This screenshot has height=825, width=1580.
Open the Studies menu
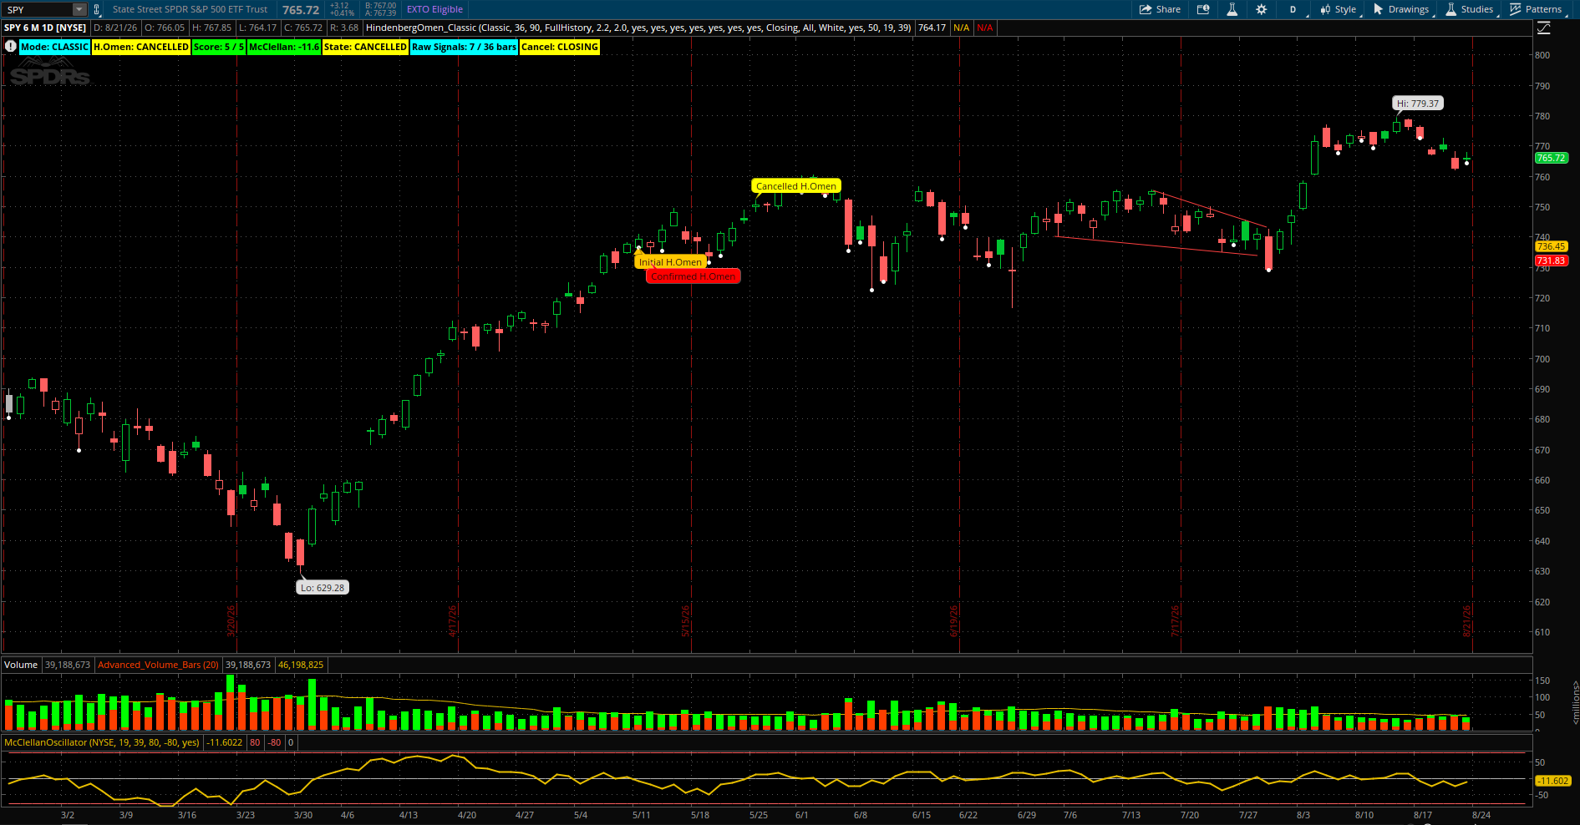1470,10
